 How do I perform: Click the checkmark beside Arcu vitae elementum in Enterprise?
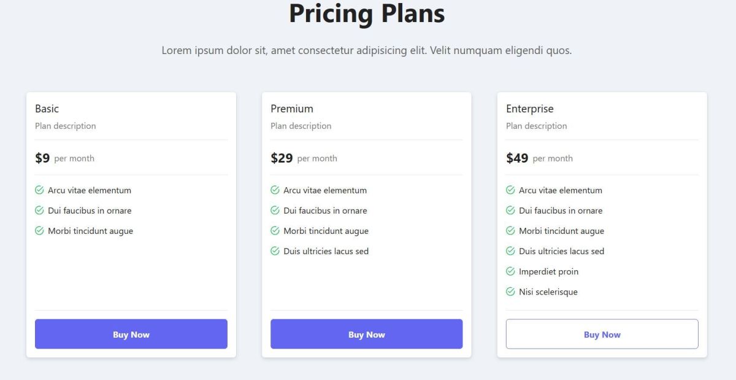(x=510, y=190)
